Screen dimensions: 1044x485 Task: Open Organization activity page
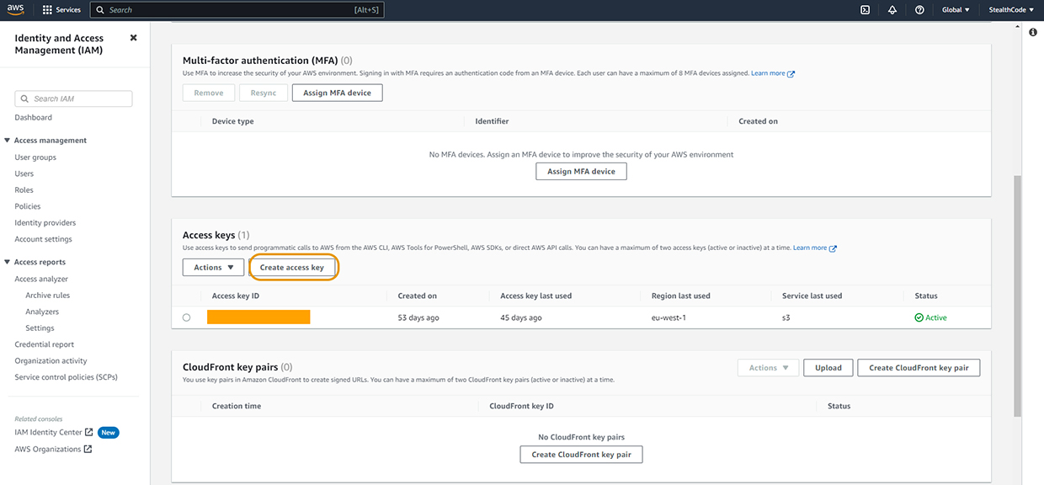(51, 360)
